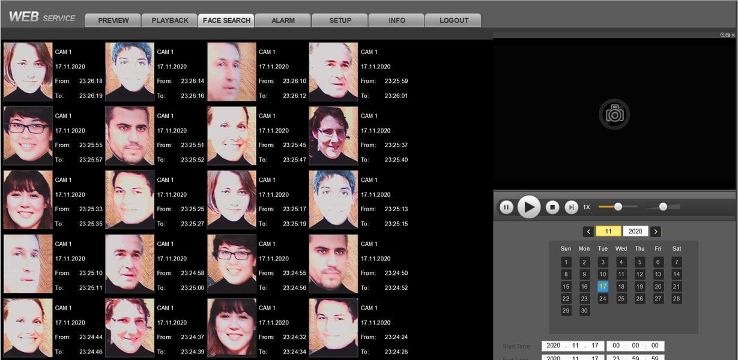The width and height of the screenshot is (738, 360).
Task: Switch to the ALARM tab
Action: pos(283,20)
